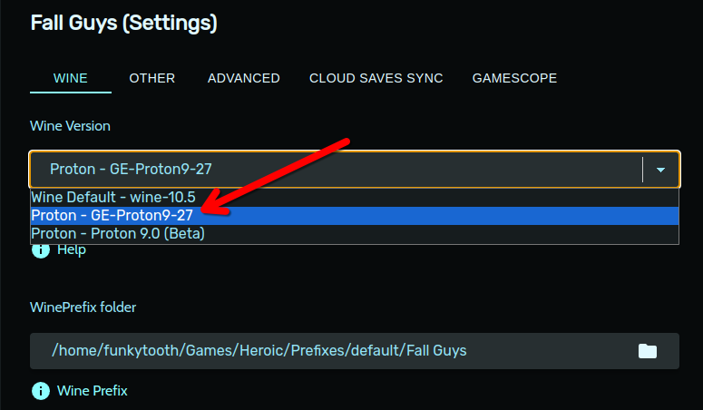
Task: Click the folder icon to browse WinePrefix
Action: (647, 351)
